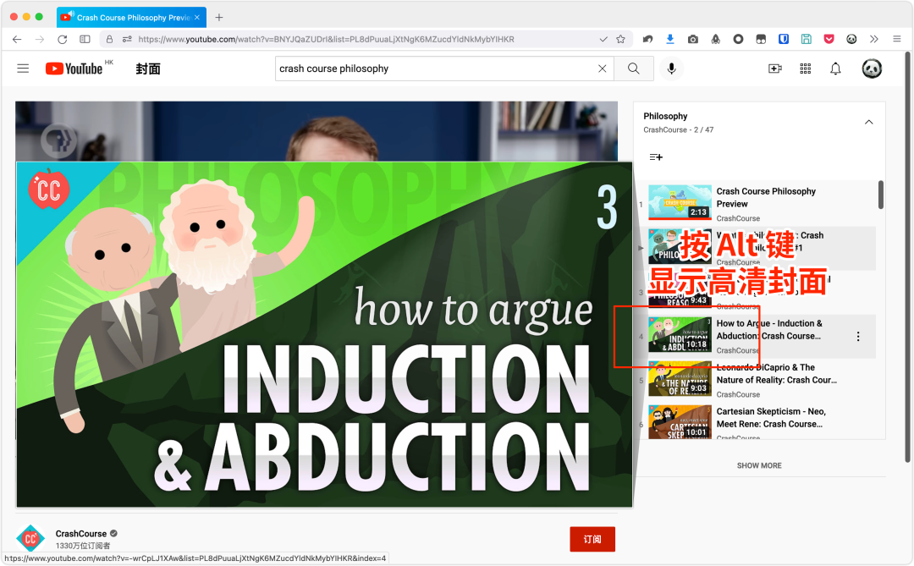
Task: Close the Crash Course Philosophy Preview tab
Action: [197, 18]
